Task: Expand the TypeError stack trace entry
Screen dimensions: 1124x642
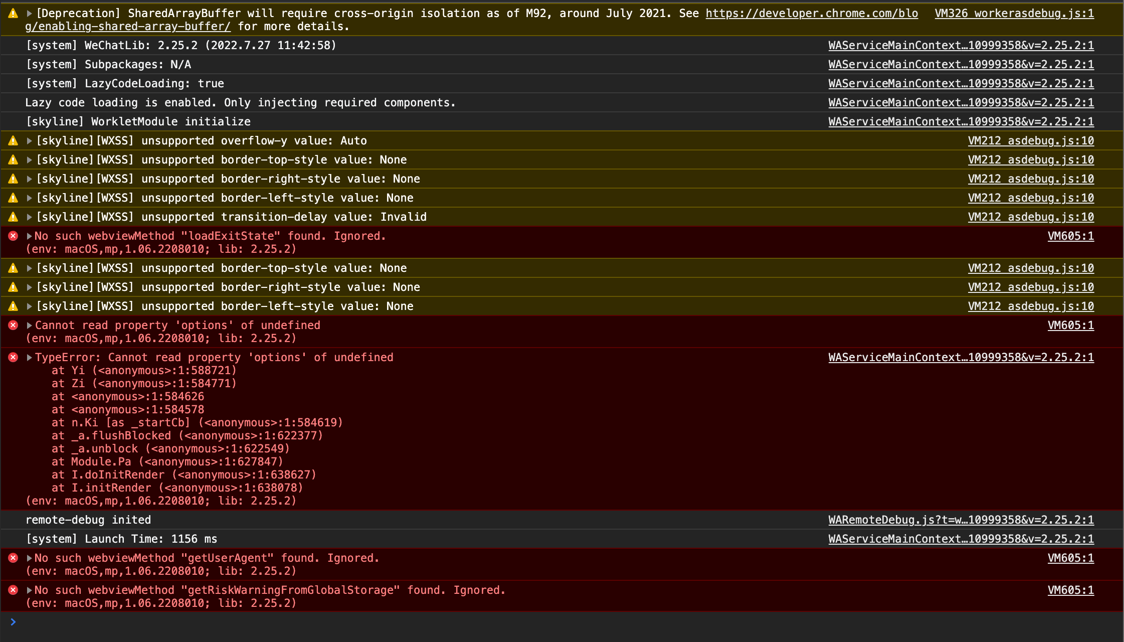Action: pos(30,357)
